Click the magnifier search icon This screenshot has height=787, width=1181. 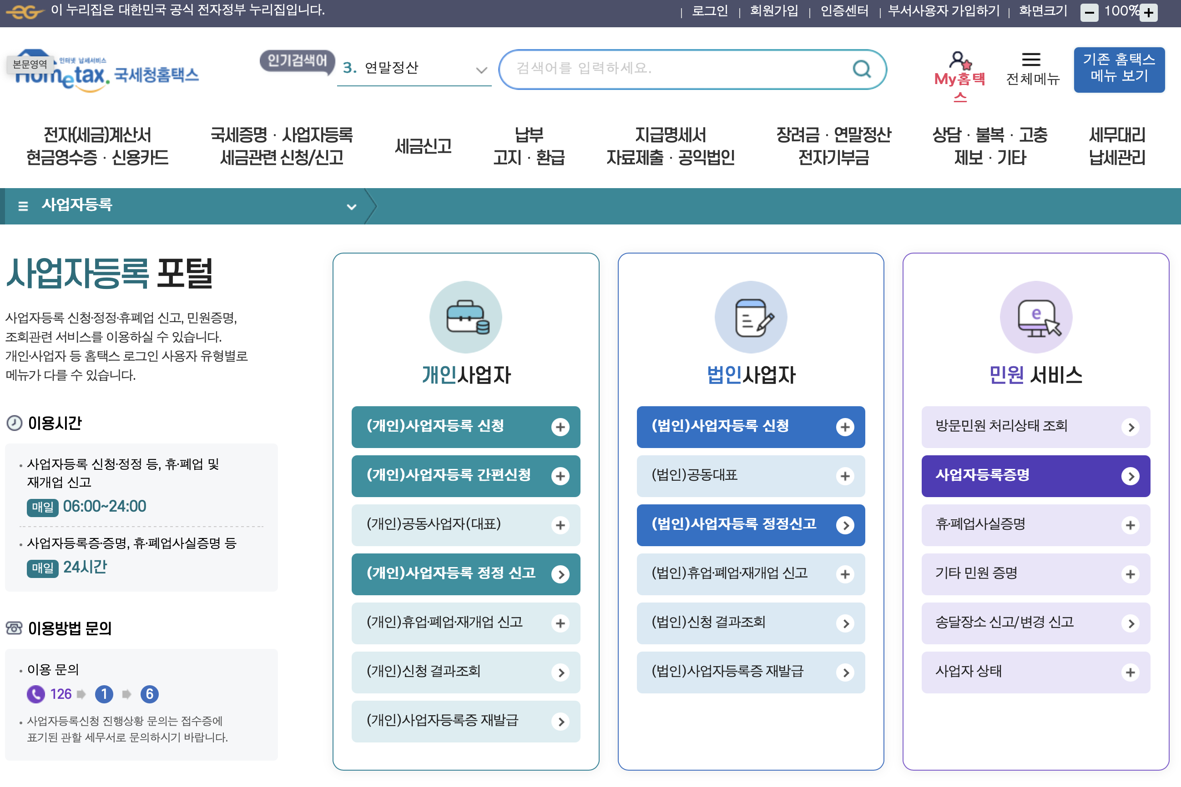point(861,69)
